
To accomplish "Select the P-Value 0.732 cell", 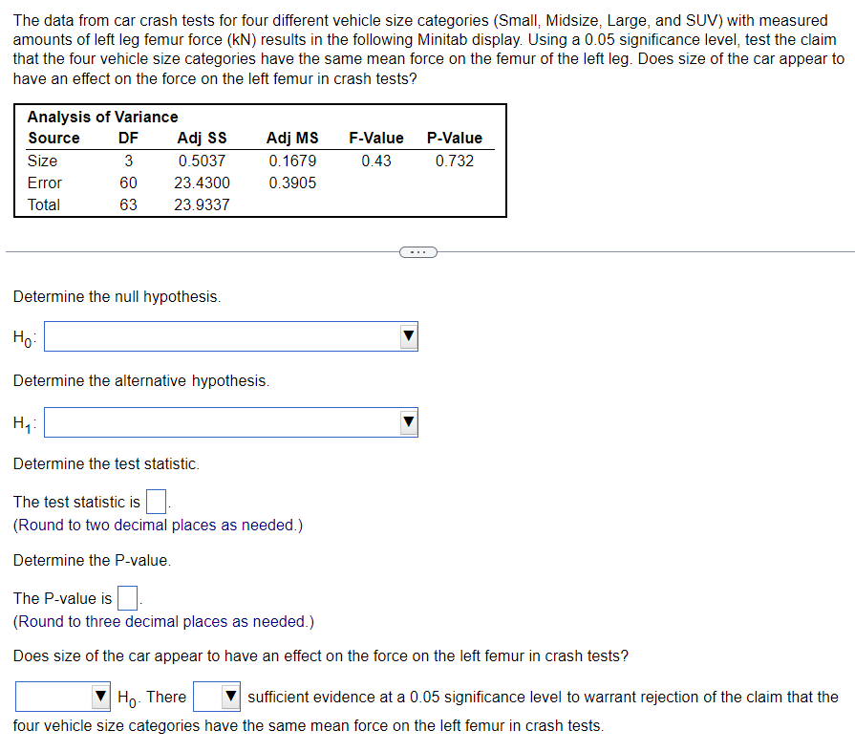I will [454, 161].
